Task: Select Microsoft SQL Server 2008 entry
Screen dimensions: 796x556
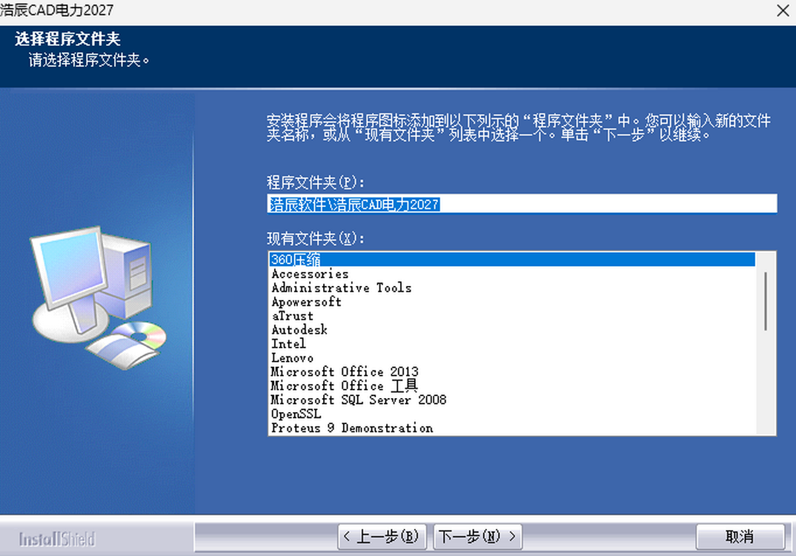Action: click(511, 399)
